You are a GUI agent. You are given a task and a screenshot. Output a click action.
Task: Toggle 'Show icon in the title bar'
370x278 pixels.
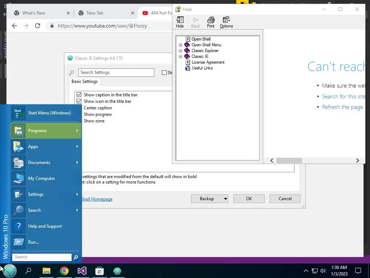(79, 101)
